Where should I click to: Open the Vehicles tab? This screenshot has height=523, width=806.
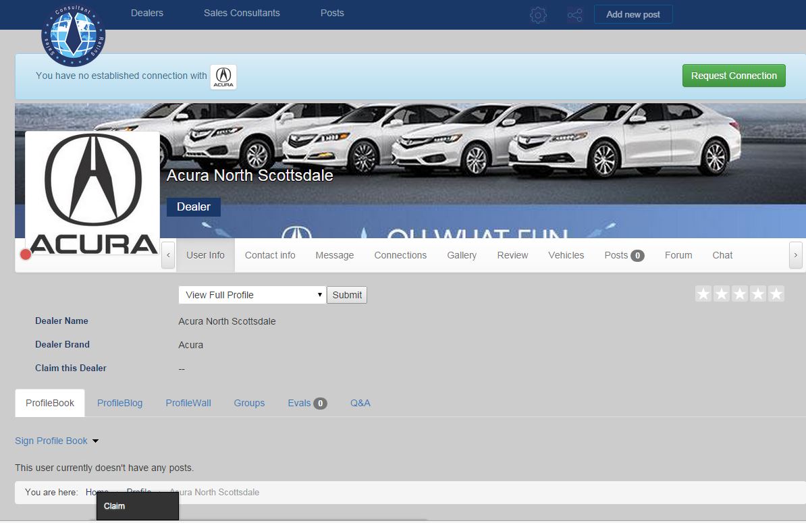566,255
